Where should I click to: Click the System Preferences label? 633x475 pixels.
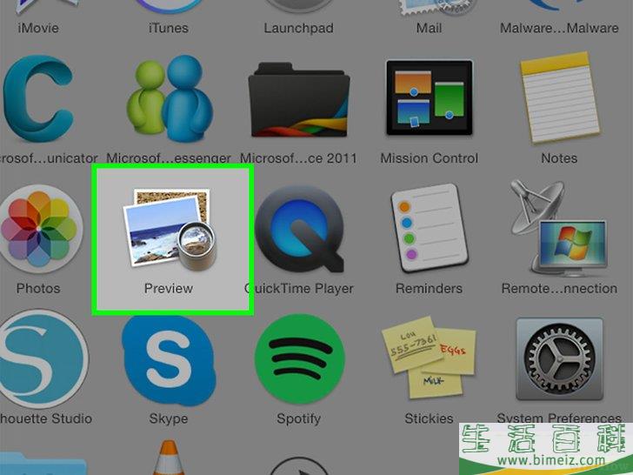[559, 418]
